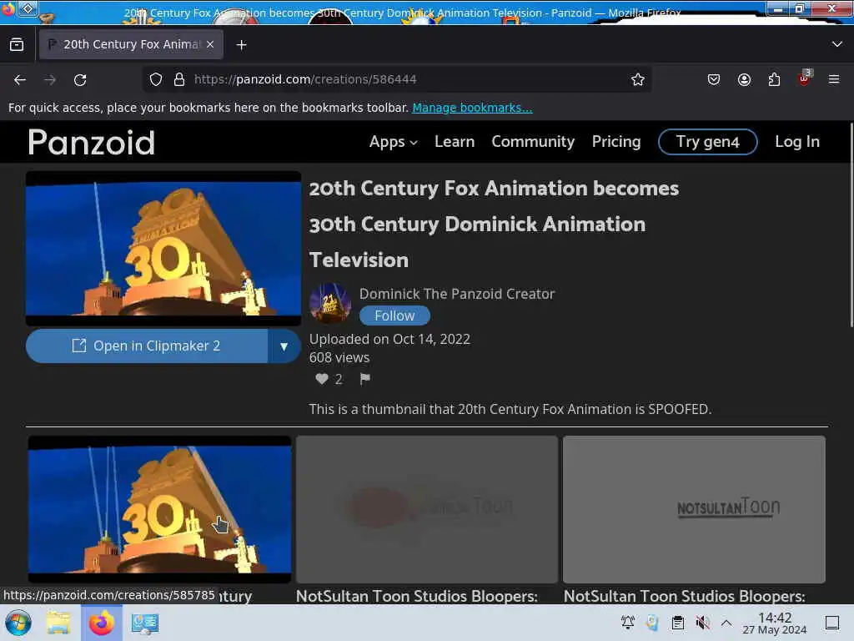Show desktop with the taskbar square icon
Image resolution: width=854 pixels, height=641 pixels.
pos(832,623)
